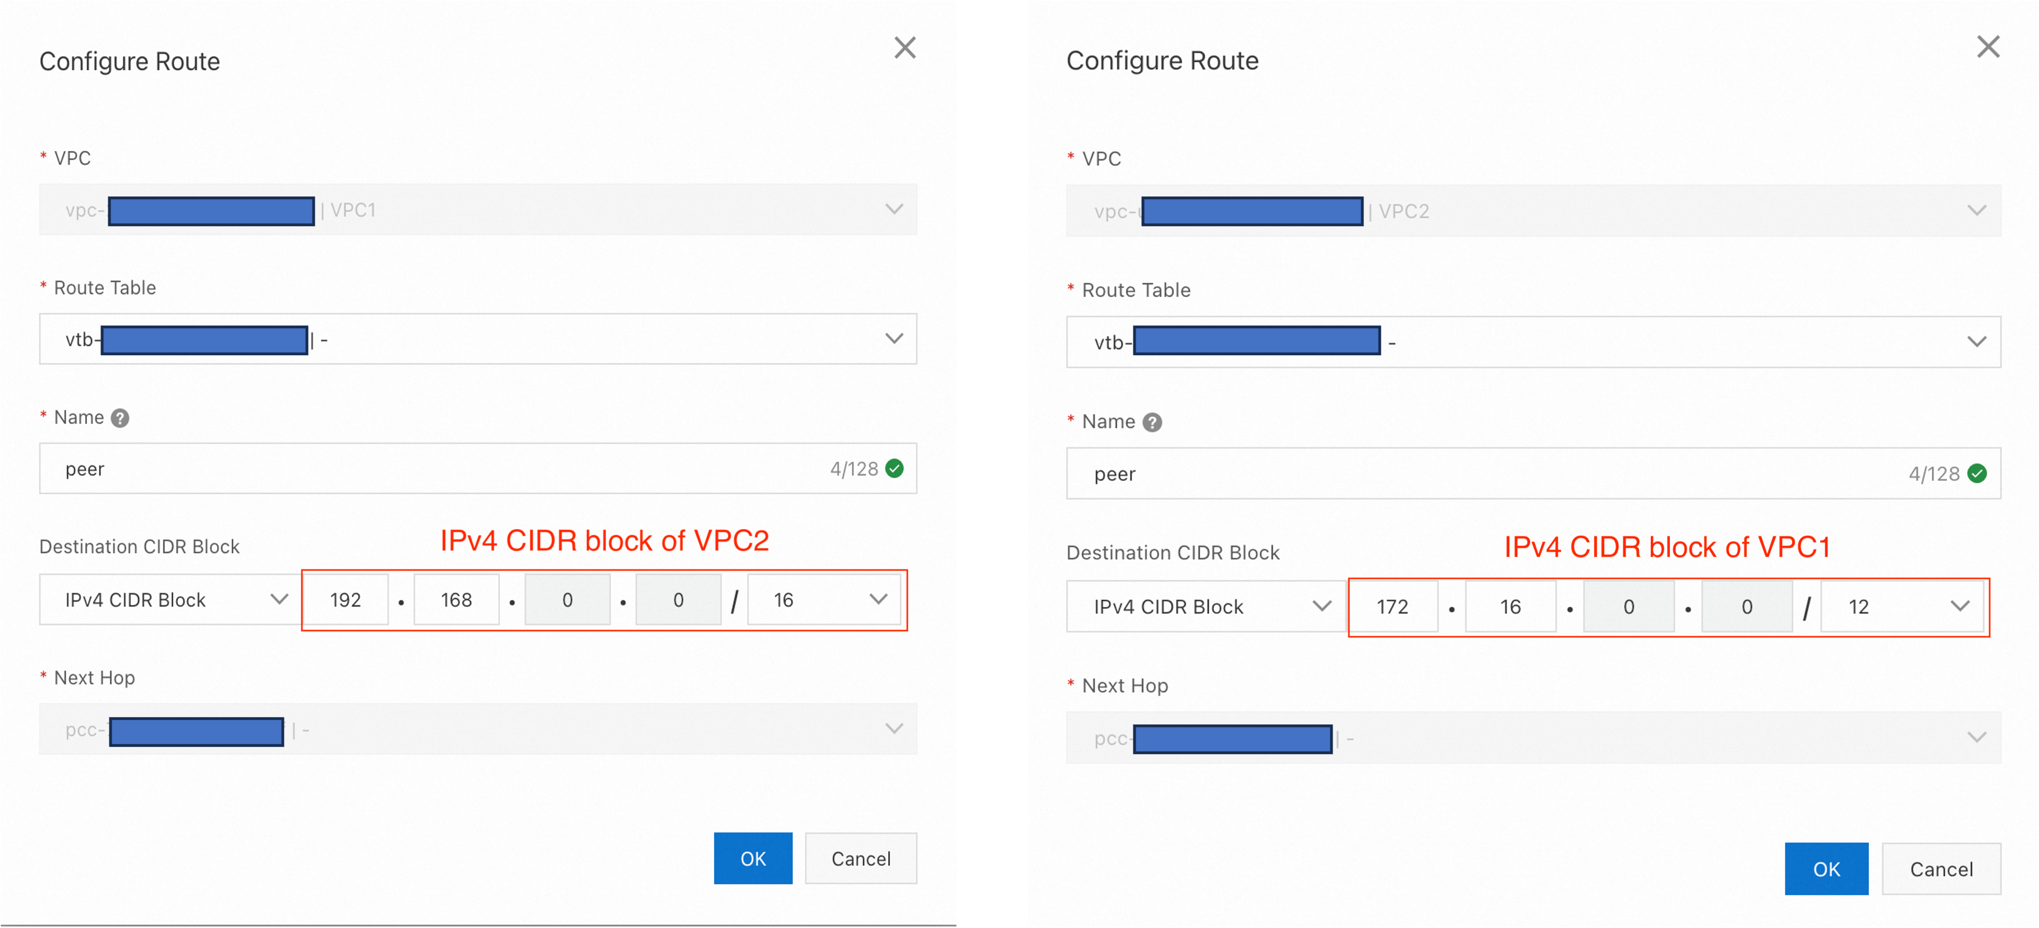This screenshot has width=2039, height=928.
Task: Click the 192 octet field
Action: (347, 600)
